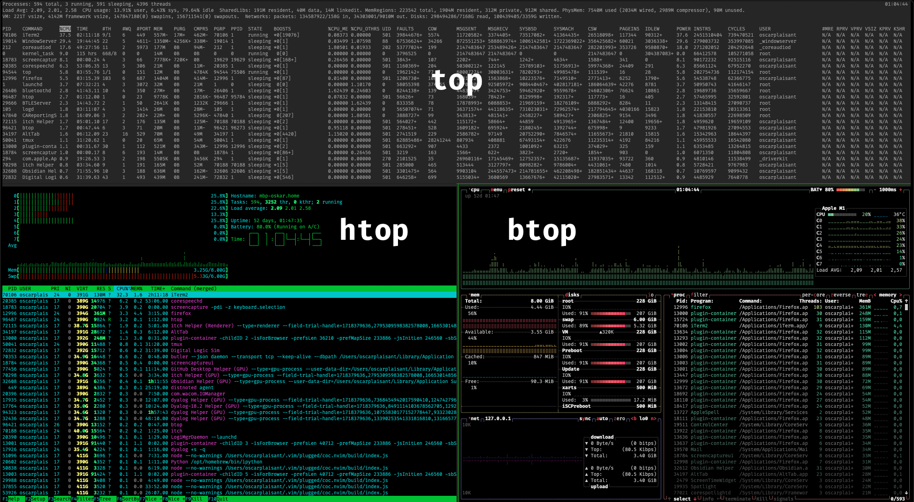Click signals at bottom of btop proc box
Viewport: 914px width, 502px height.
[x=783, y=499]
